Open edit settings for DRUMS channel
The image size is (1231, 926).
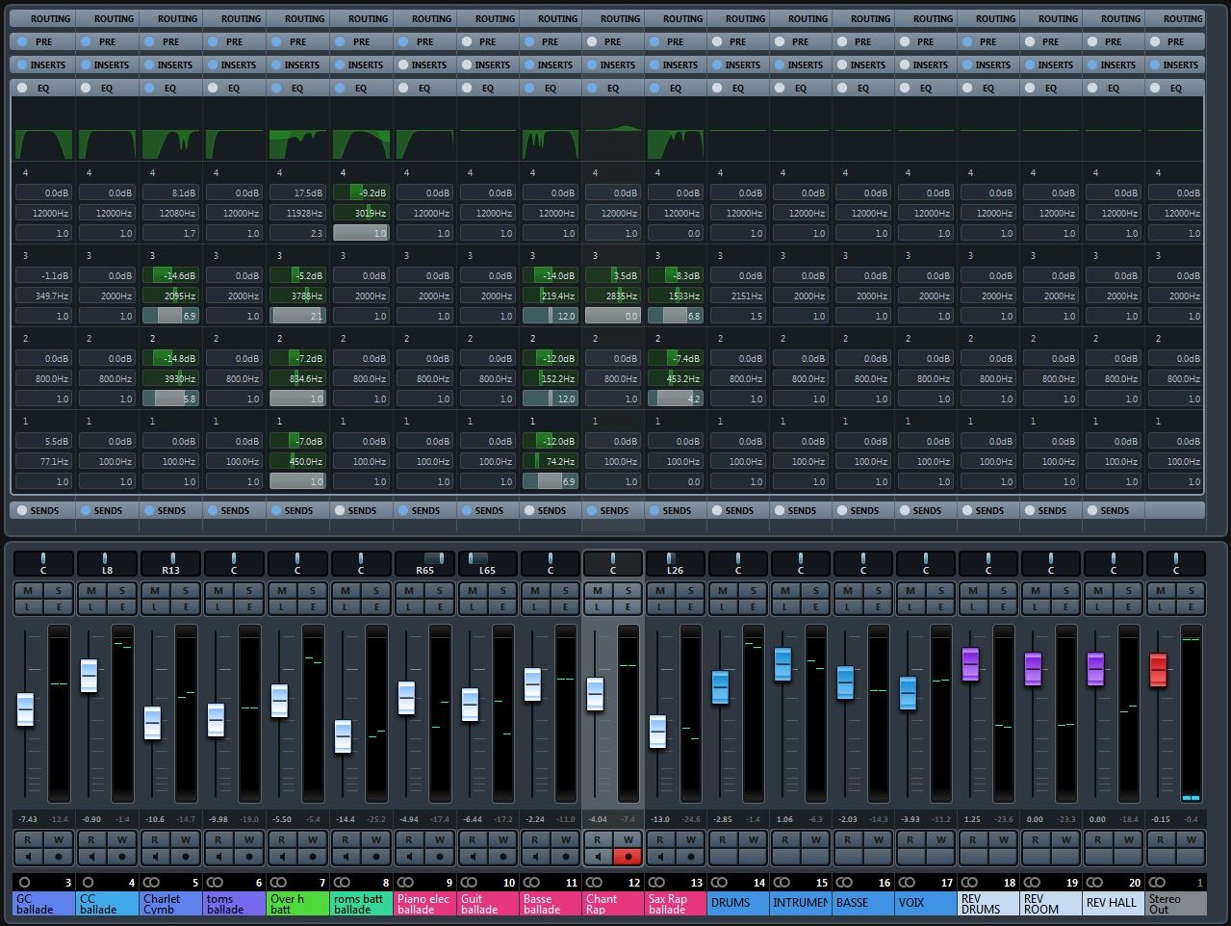click(753, 607)
